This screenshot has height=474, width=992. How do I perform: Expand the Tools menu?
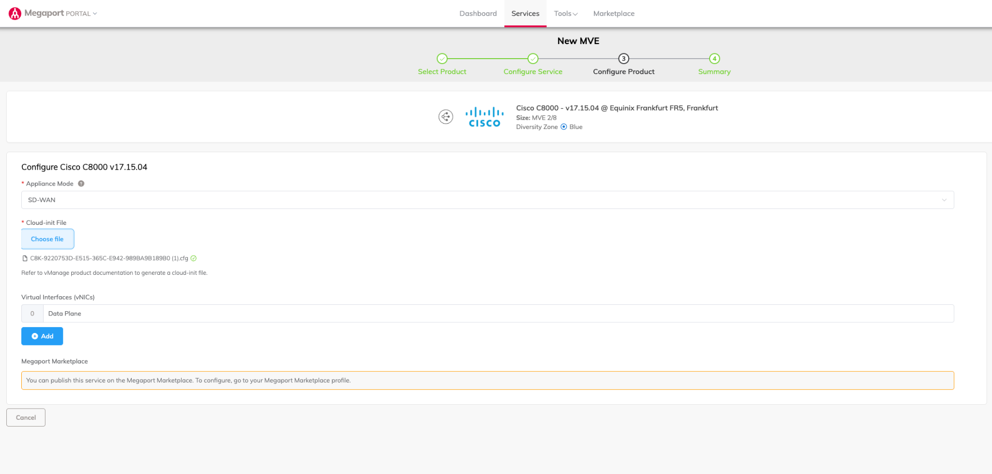pyautogui.click(x=566, y=14)
